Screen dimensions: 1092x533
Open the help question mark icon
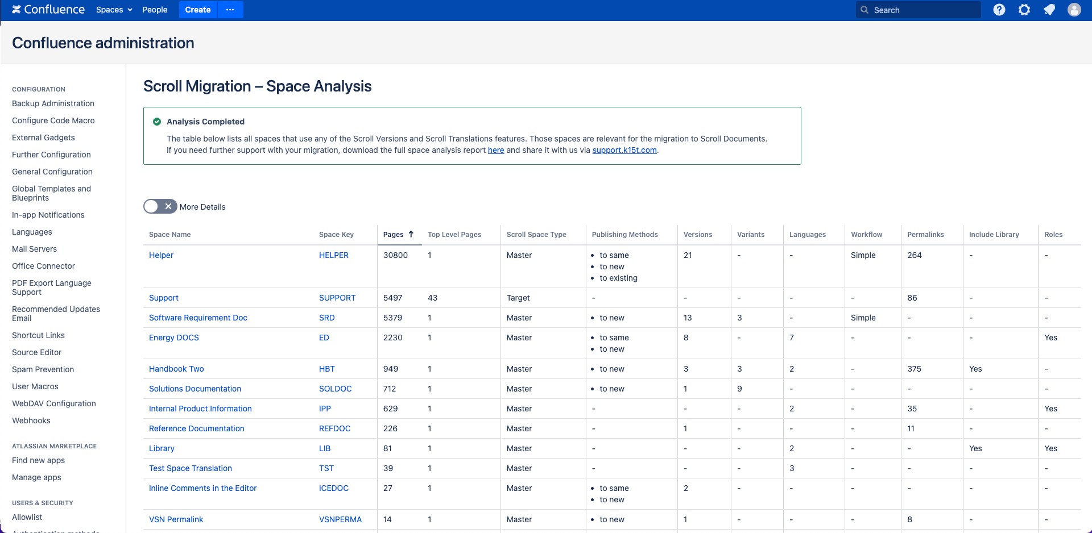999,10
